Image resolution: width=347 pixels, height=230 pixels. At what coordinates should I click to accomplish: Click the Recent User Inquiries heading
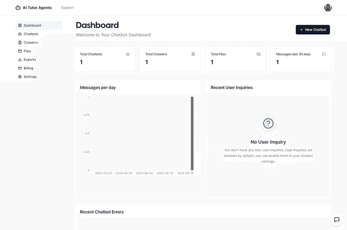231,88
